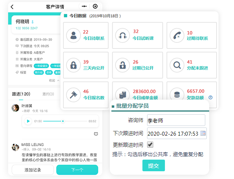Open 分配未跟进 magnifier icon
This screenshot has width=234, height=179.
click(x=177, y=65)
